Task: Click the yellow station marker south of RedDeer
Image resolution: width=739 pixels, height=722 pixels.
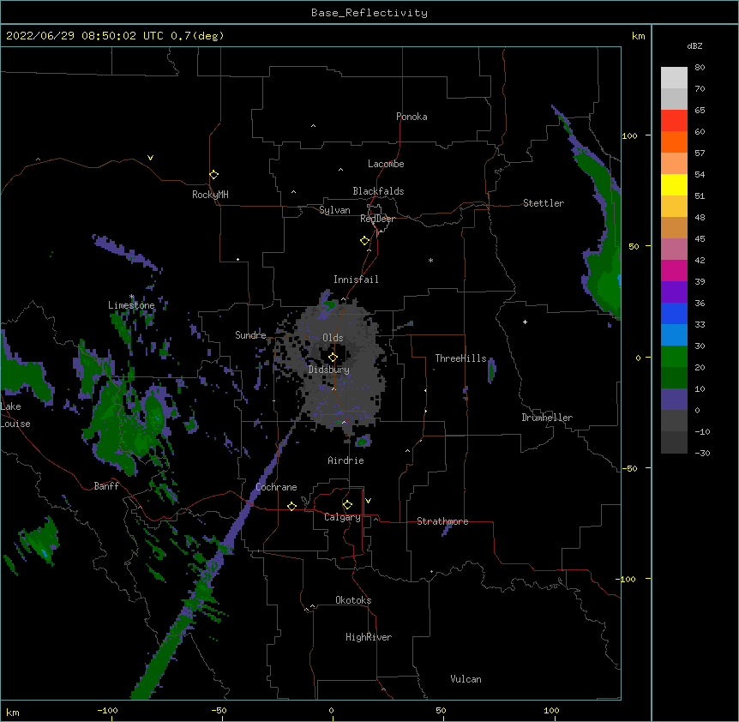Action: pos(364,241)
